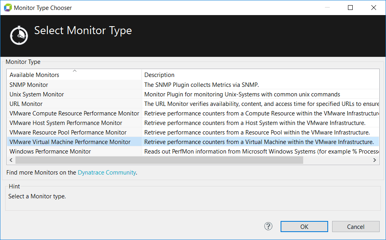Click the Unix-Systems monitoring description cell
The height and width of the screenshot is (240, 386).
[x=260, y=94]
